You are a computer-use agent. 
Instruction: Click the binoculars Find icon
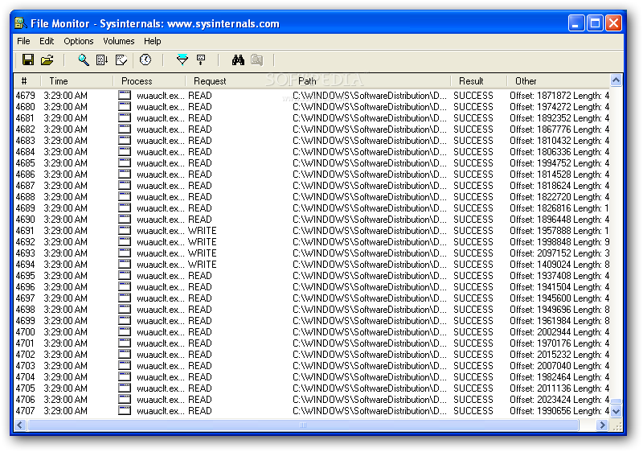[238, 60]
